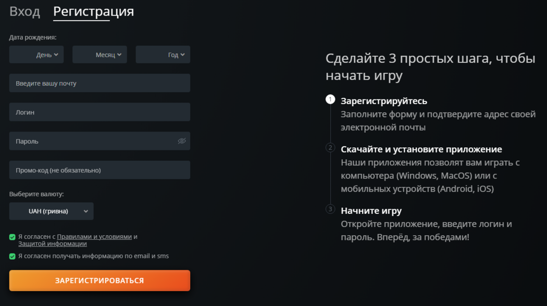Click the step 1 numbered circle icon
The width and height of the screenshot is (547, 306).
coord(330,99)
